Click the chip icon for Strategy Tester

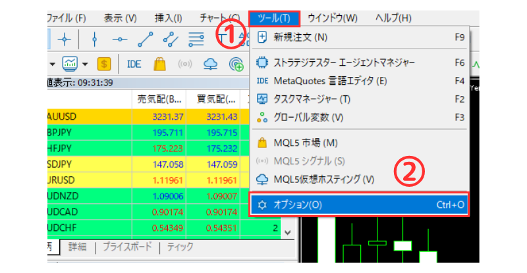tap(262, 62)
